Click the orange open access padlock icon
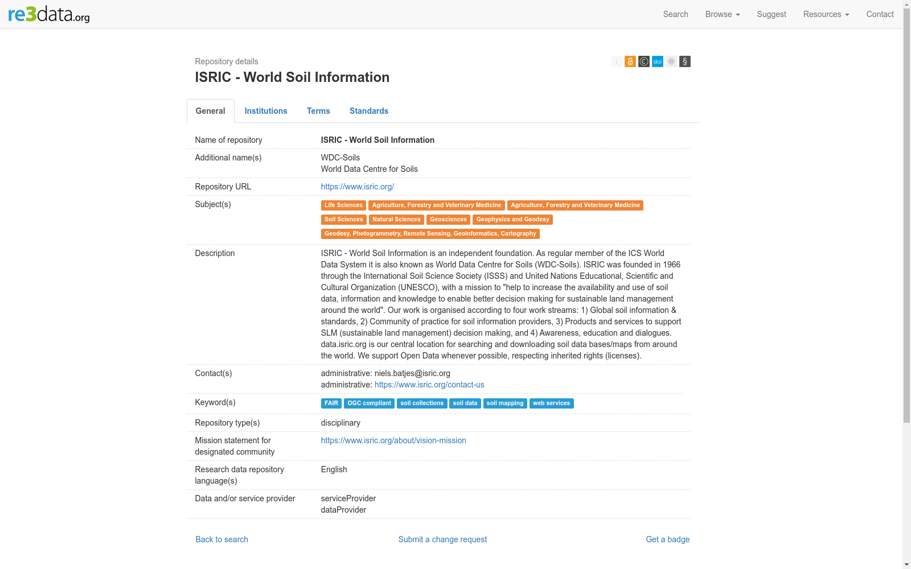 [x=630, y=61]
